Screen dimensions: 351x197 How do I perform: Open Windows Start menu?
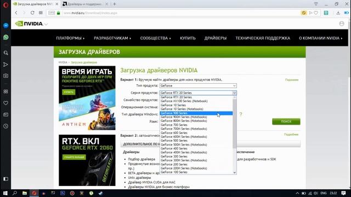(x=5, y=193)
